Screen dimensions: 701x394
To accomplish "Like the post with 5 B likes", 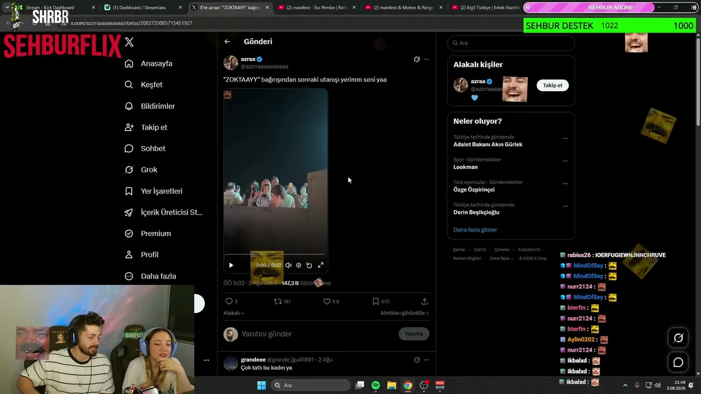I will point(327,302).
